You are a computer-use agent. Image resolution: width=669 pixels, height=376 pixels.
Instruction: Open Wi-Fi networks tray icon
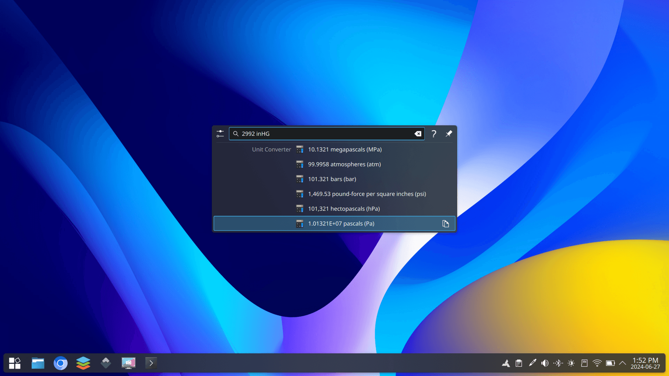coord(597,363)
